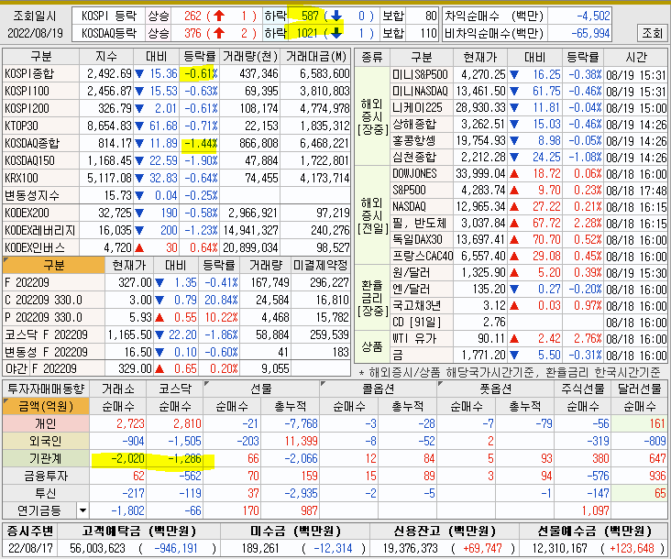671x559 pixels.
Task: Select the KODEX레버리지 row label
Action: point(40,230)
